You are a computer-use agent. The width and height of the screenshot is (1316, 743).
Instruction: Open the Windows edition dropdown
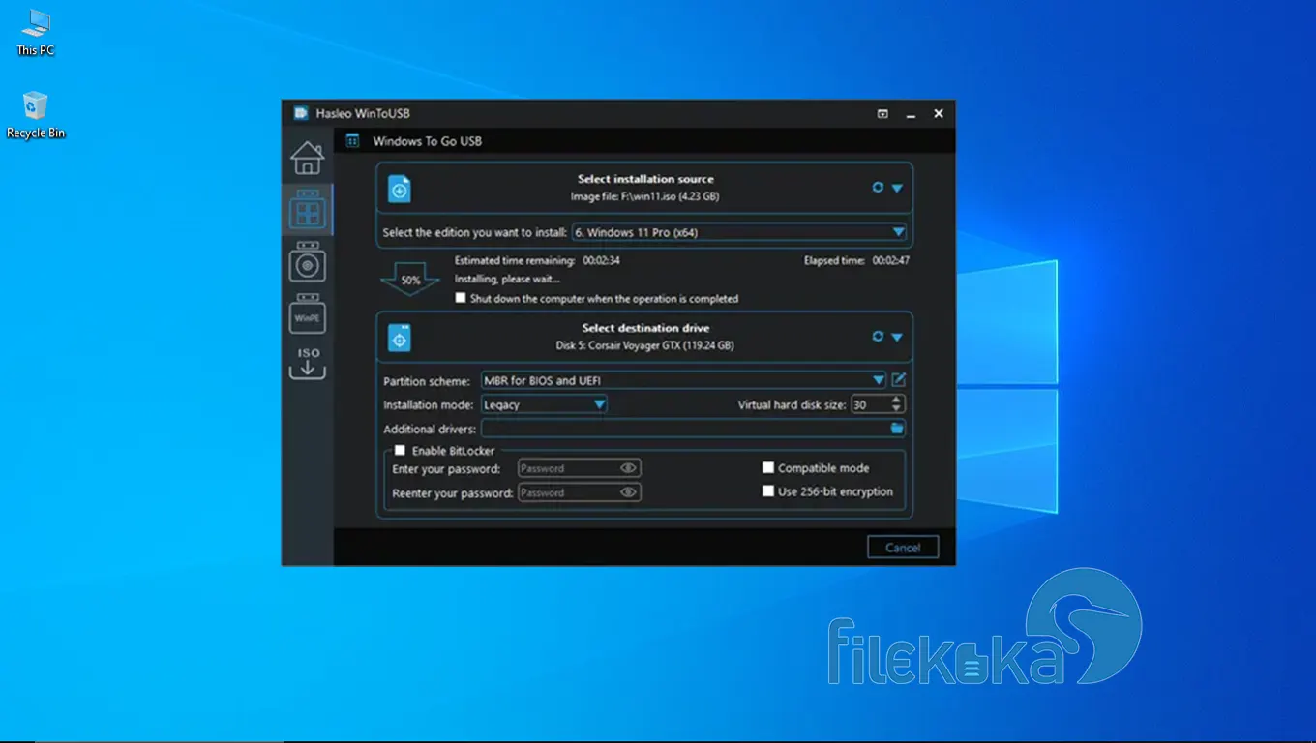739,232
